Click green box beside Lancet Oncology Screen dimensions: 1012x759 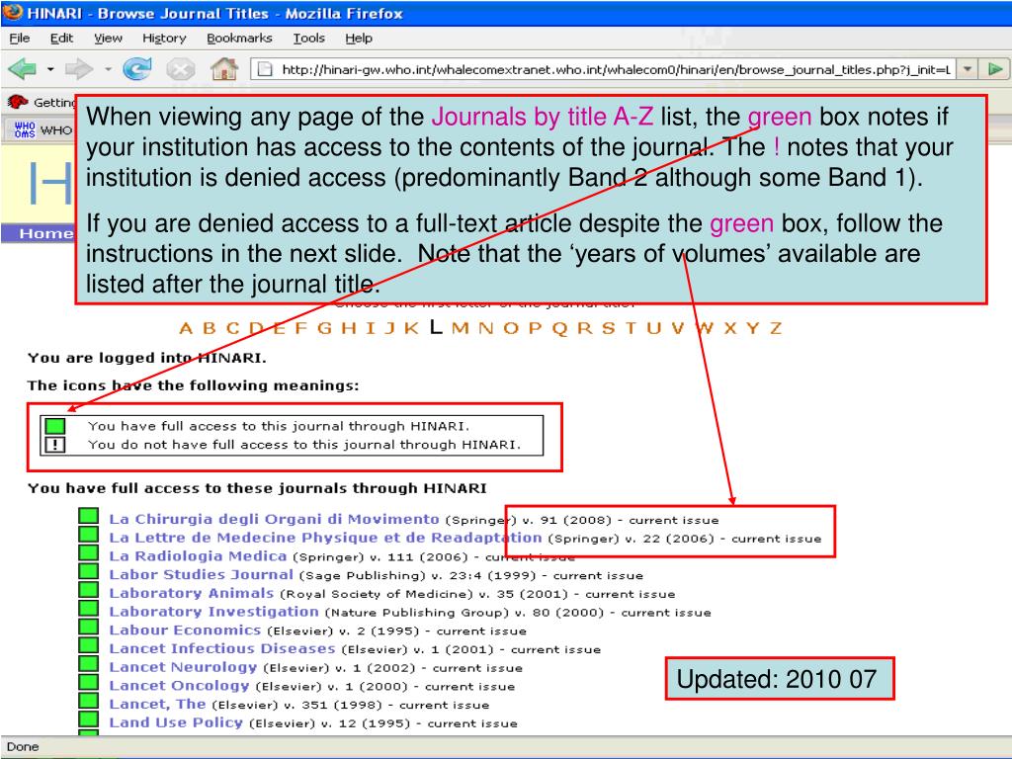coord(88,682)
